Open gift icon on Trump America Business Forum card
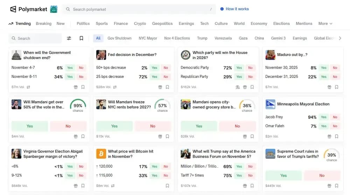 point(245,186)
